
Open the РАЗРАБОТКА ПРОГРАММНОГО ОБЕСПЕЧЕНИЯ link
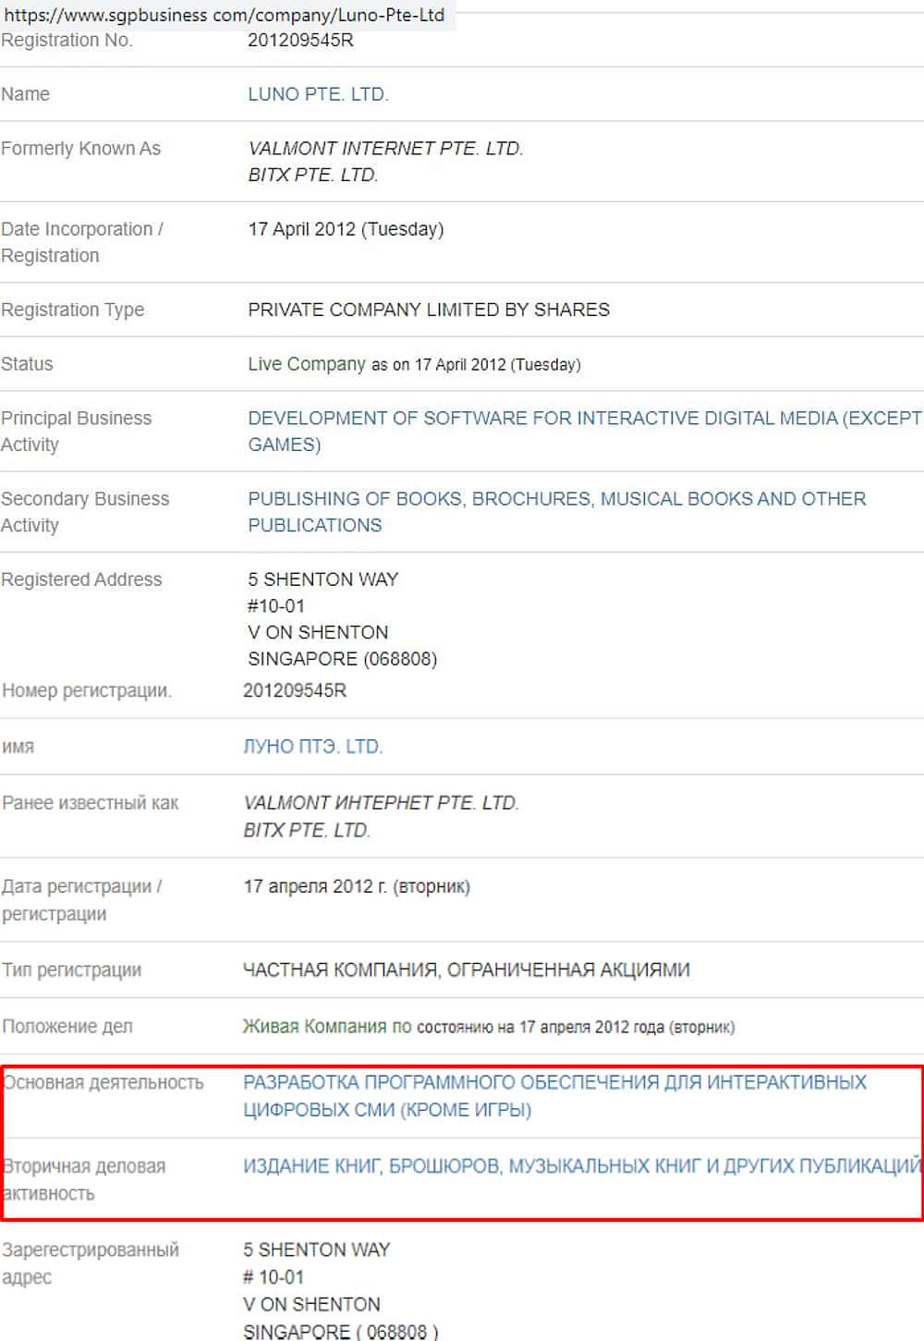click(554, 1095)
